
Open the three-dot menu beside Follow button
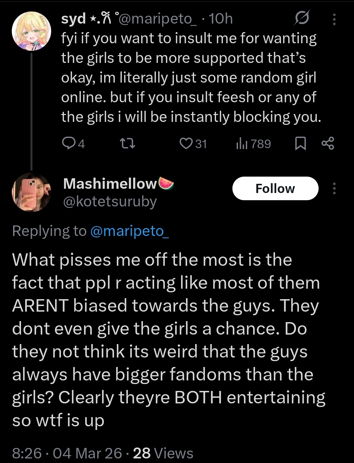(x=334, y=188)
